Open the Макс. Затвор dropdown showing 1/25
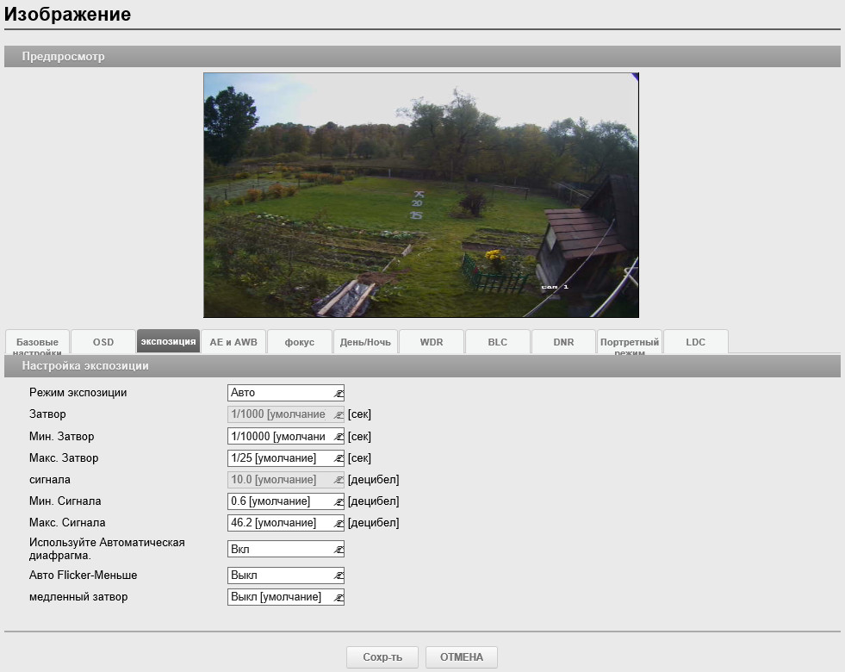 pyautogui.click(x=286, y=458)
